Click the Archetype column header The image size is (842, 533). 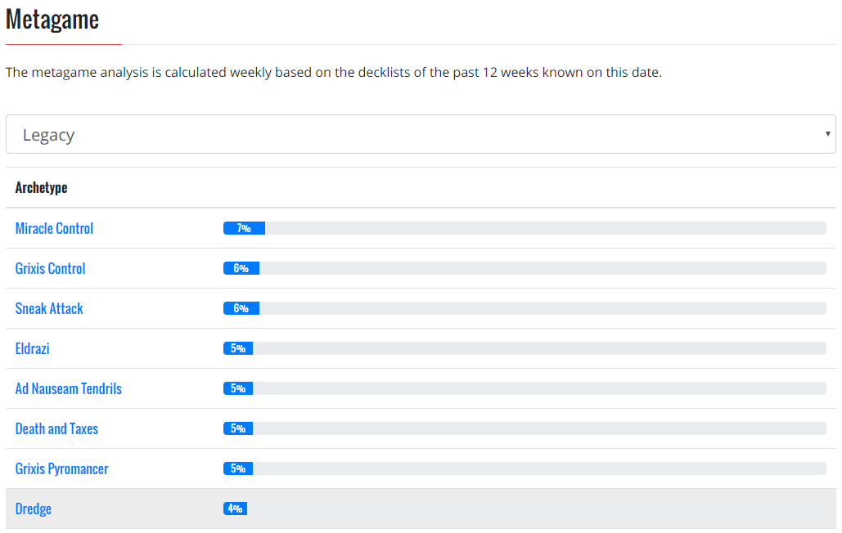point(41,187)
